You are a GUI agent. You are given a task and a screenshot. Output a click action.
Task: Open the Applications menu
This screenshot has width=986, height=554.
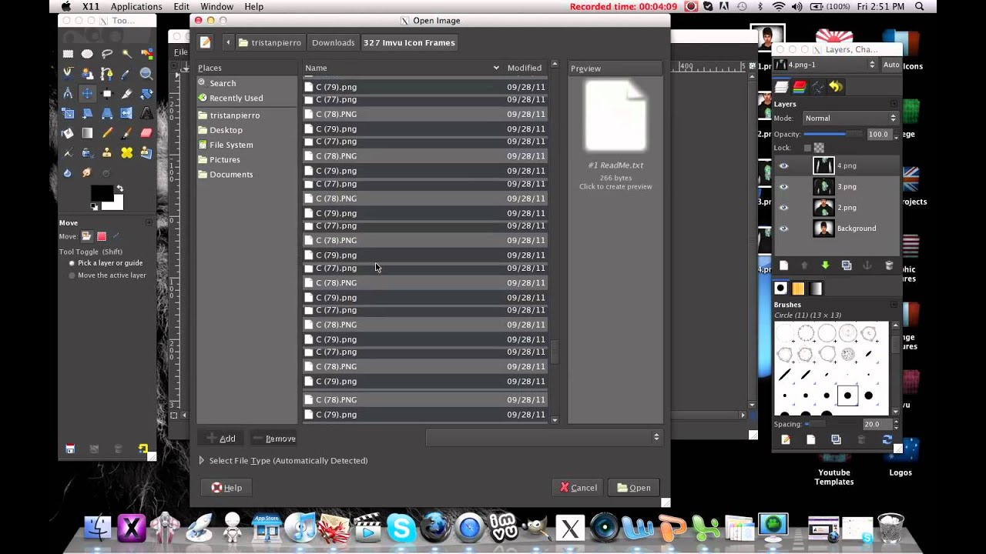pyautogui.click(x=136, y=6)
